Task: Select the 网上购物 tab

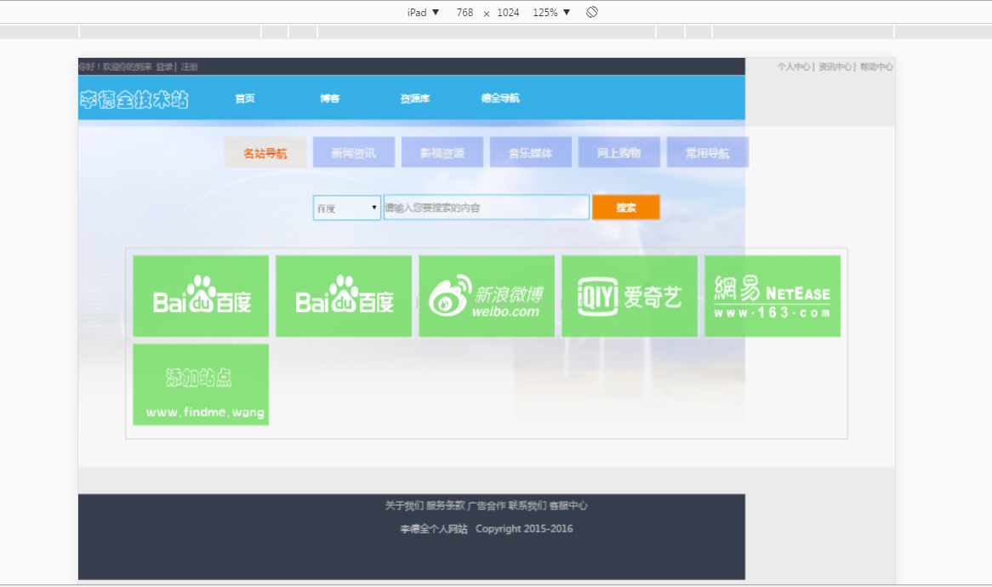Action: coord(619,152)
